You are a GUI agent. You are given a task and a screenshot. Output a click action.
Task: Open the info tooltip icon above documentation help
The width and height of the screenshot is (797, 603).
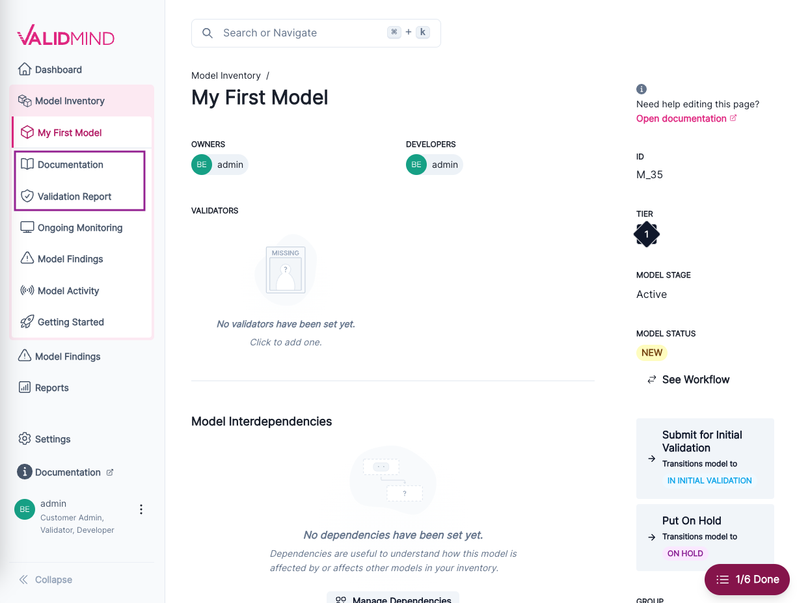coord(642,88)
